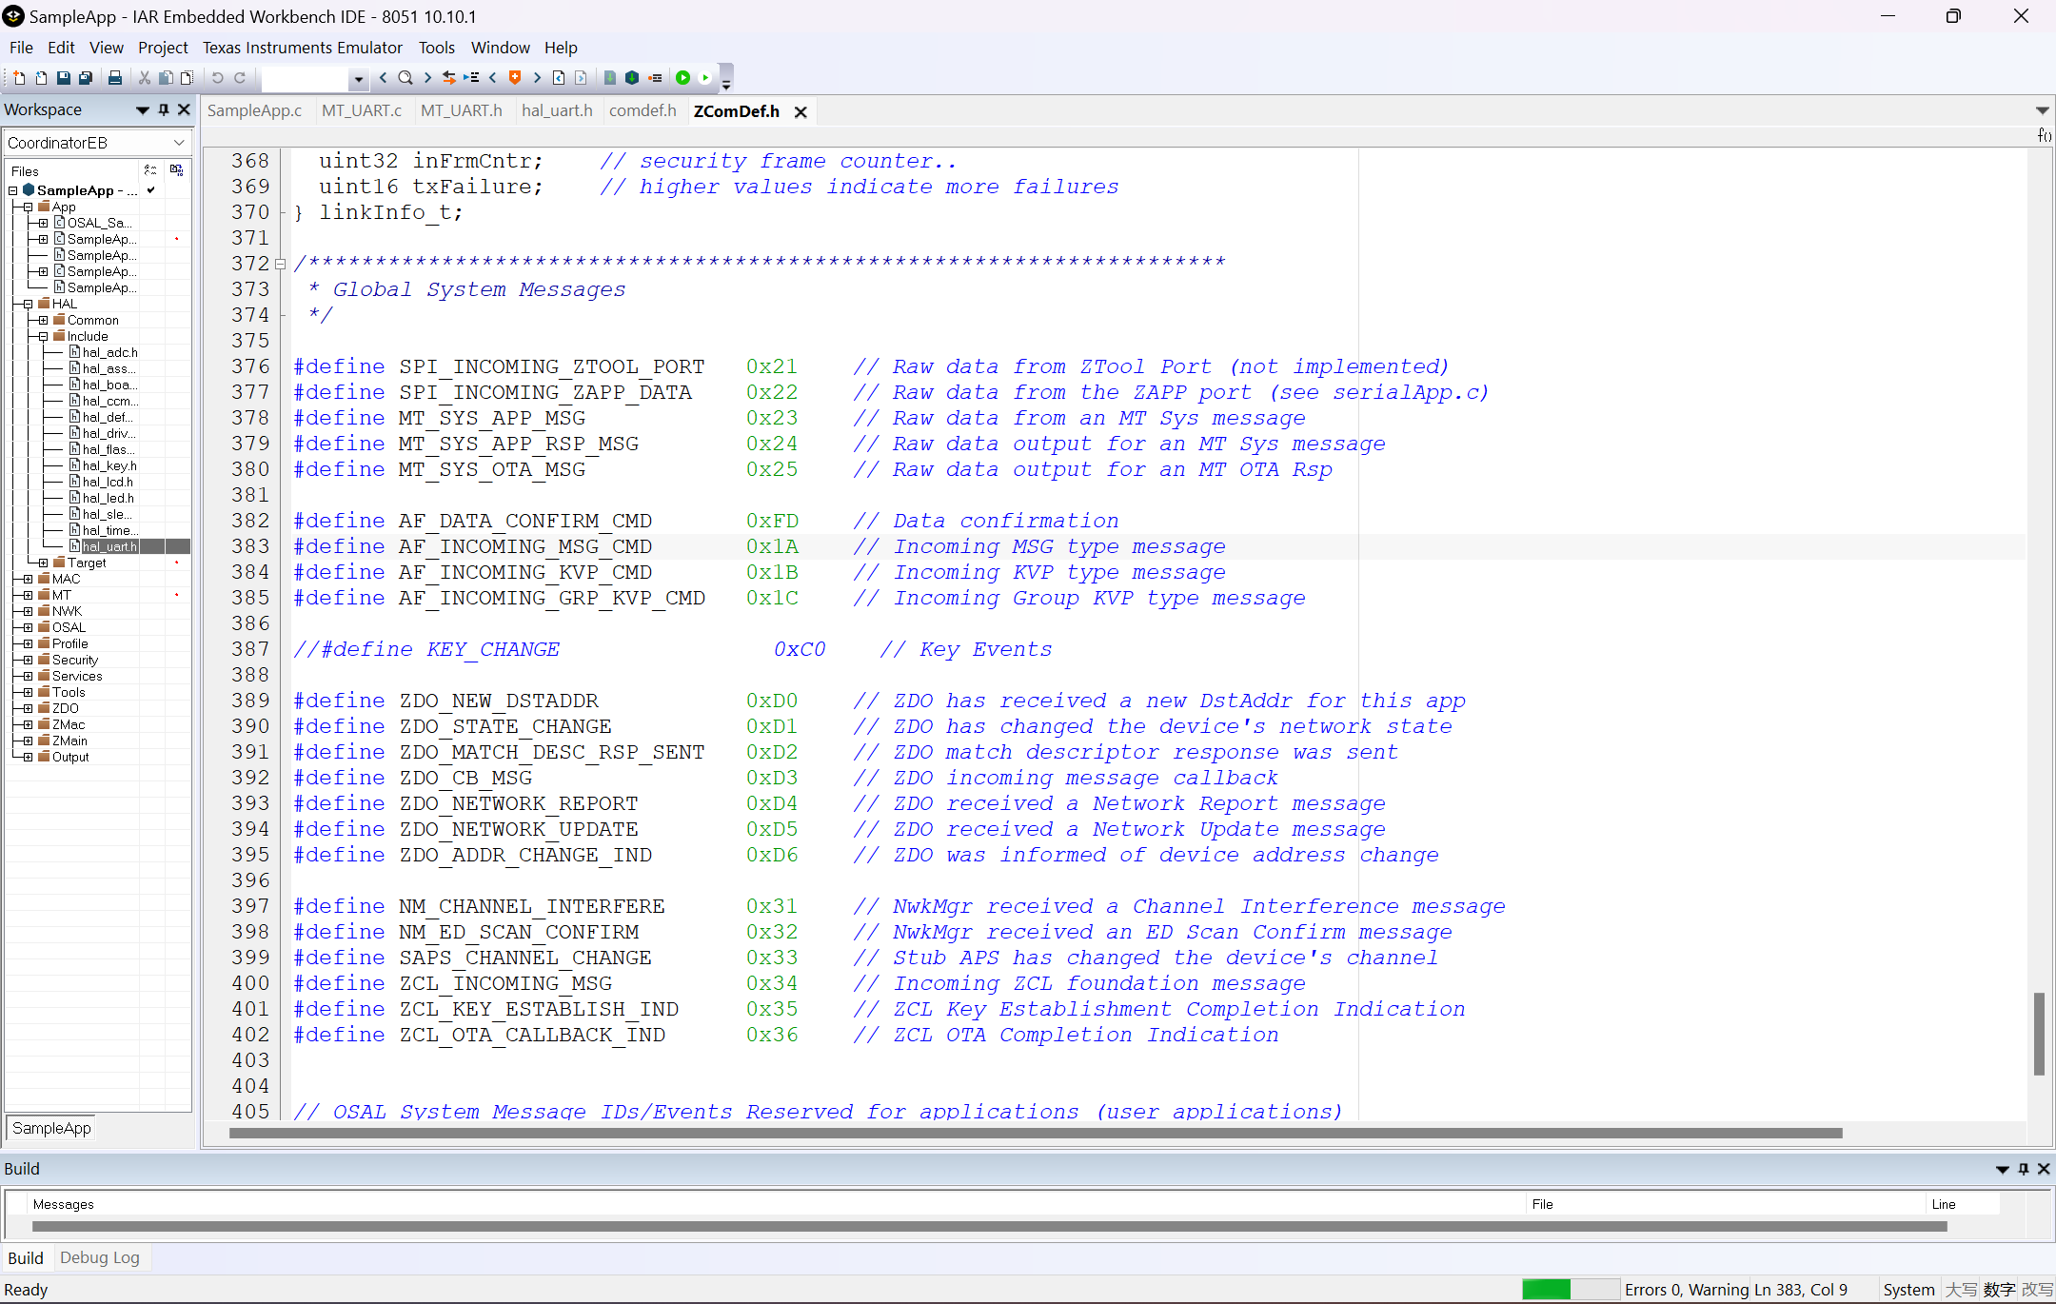Image resolution: width=2056 pixels, height=1304 pixels.
Task: Switch to the Debug Log tab
Action: coord(99,1258)
